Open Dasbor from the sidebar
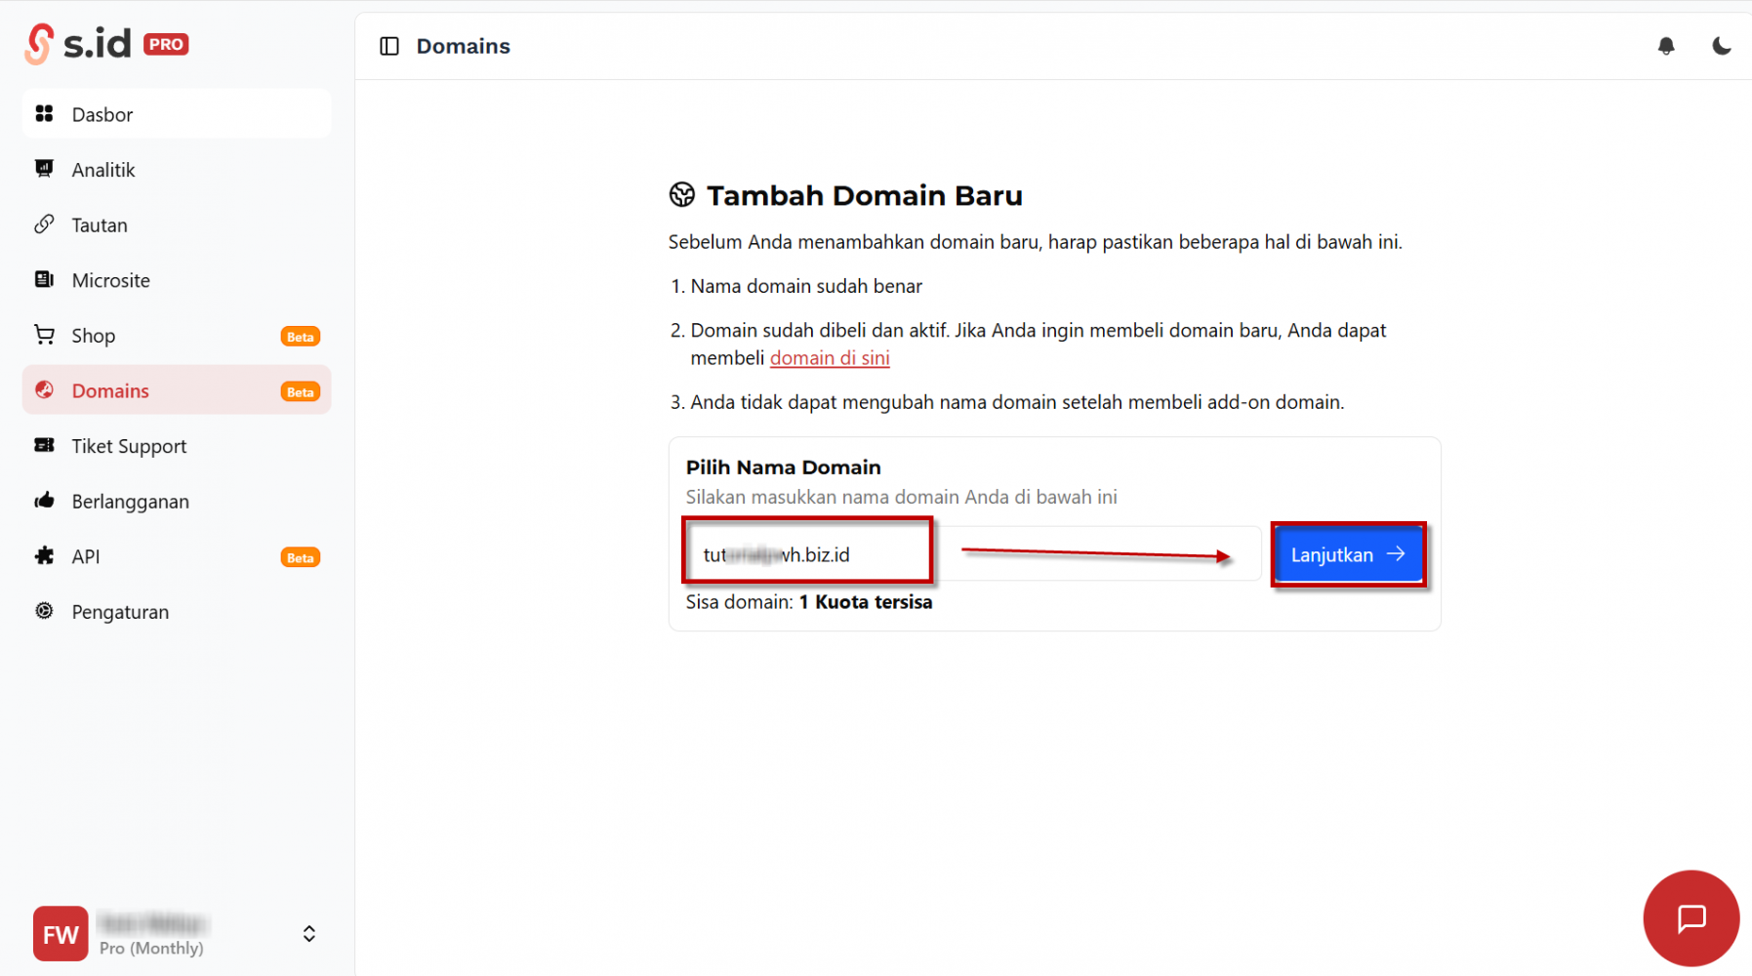 click(102, 114)
